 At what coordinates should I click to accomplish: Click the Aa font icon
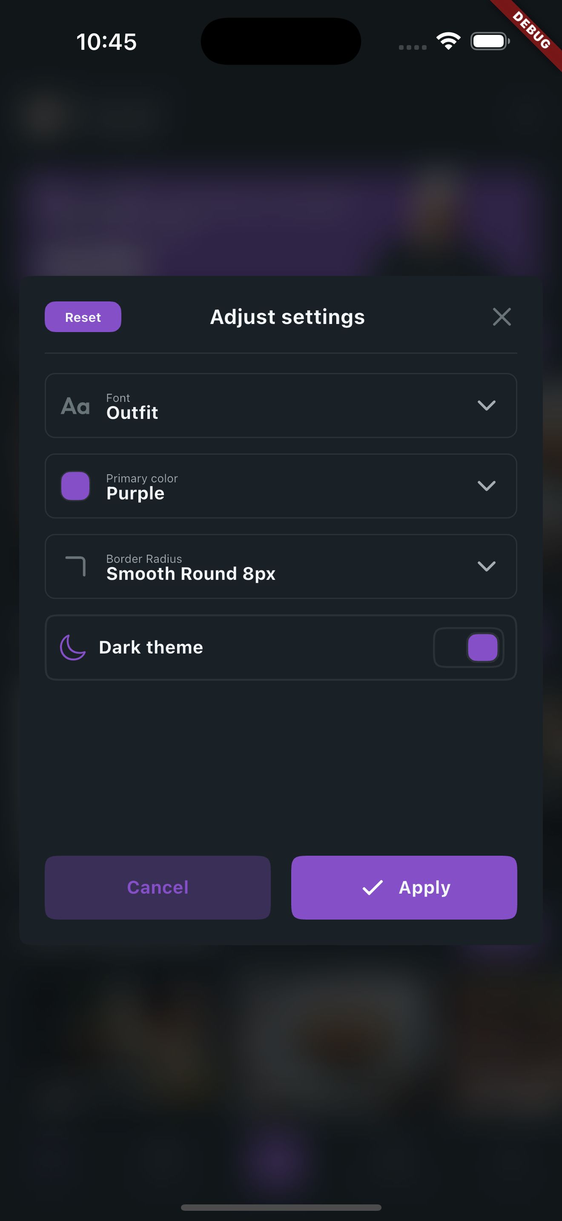[75, 406]
